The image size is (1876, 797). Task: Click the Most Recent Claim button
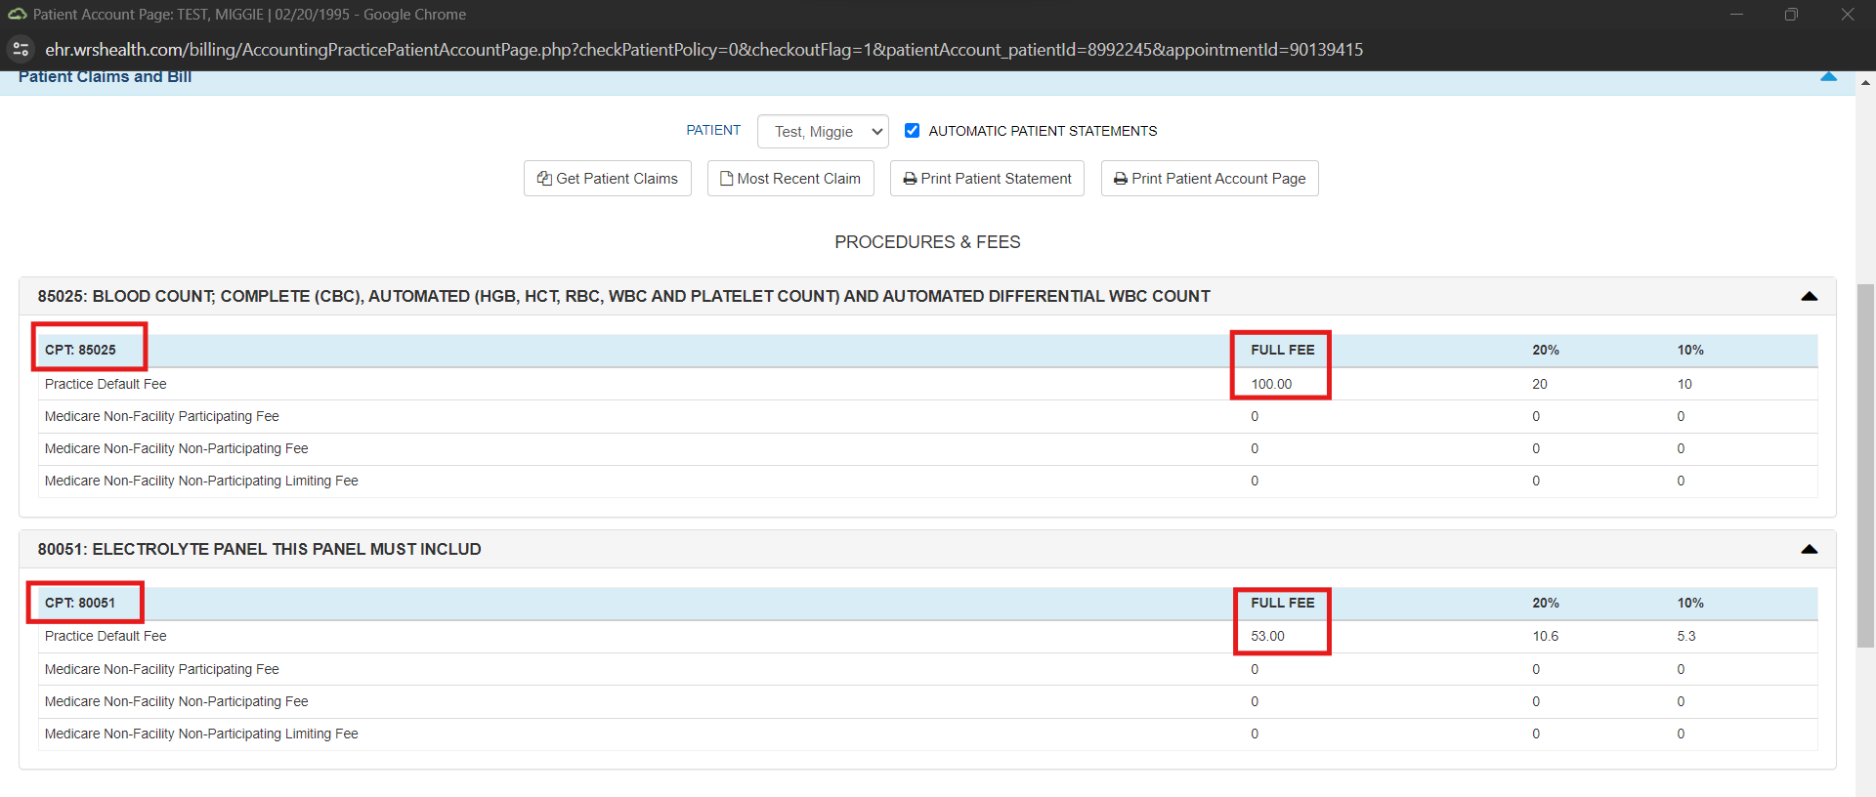790,179
